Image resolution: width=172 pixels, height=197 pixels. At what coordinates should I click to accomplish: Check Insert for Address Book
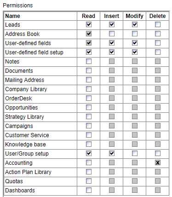click(x=112, y=34)
